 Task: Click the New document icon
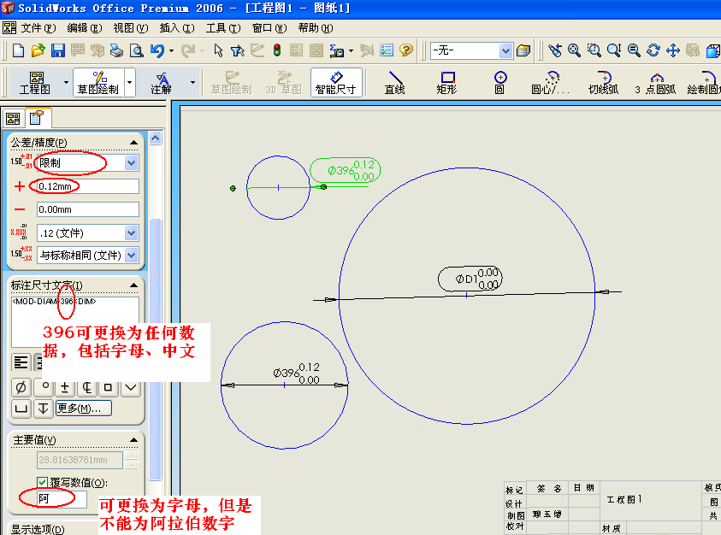(x=19, y=50)
